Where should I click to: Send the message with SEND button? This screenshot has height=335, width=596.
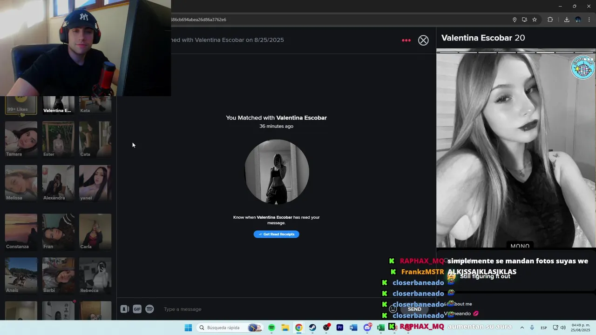(414, 309)
